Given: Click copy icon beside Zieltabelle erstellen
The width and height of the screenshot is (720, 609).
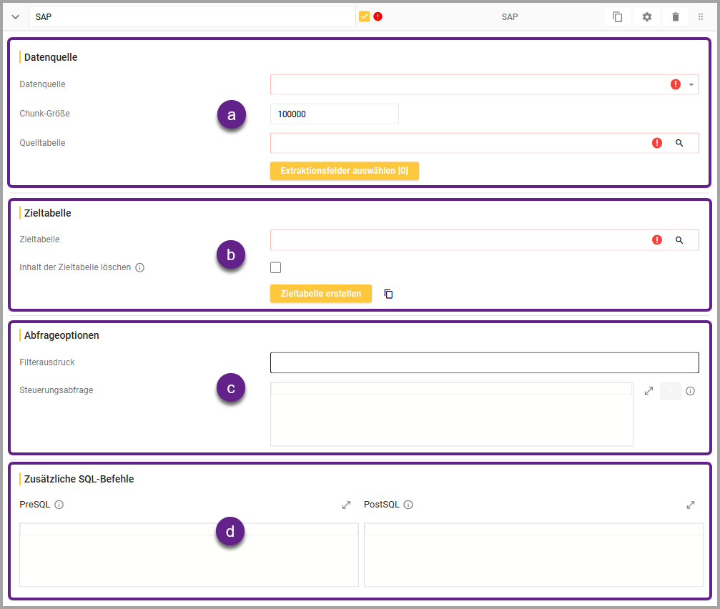Looking at the screenshot, I should point(389,294).
